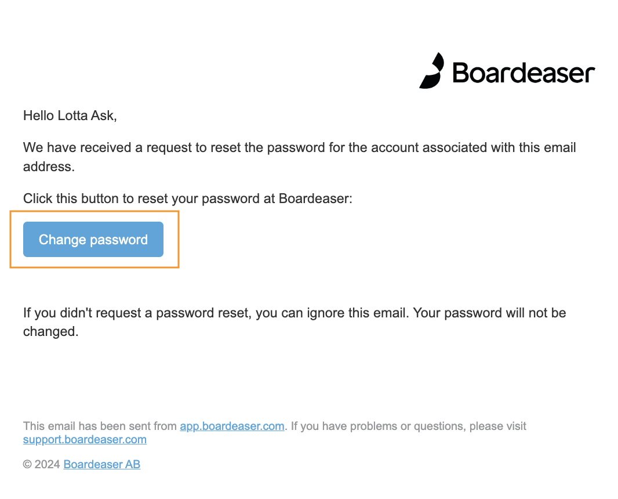Screen dimensions: 618x499
Task: Click the word 'address.' ending the first paragraph
Action: click(49, 167)
